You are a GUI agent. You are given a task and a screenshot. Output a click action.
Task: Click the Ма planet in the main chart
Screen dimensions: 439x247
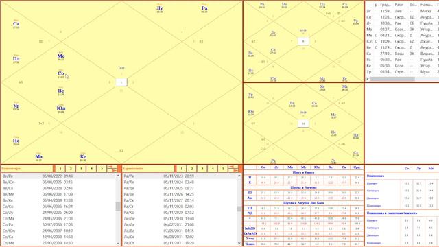38,157
